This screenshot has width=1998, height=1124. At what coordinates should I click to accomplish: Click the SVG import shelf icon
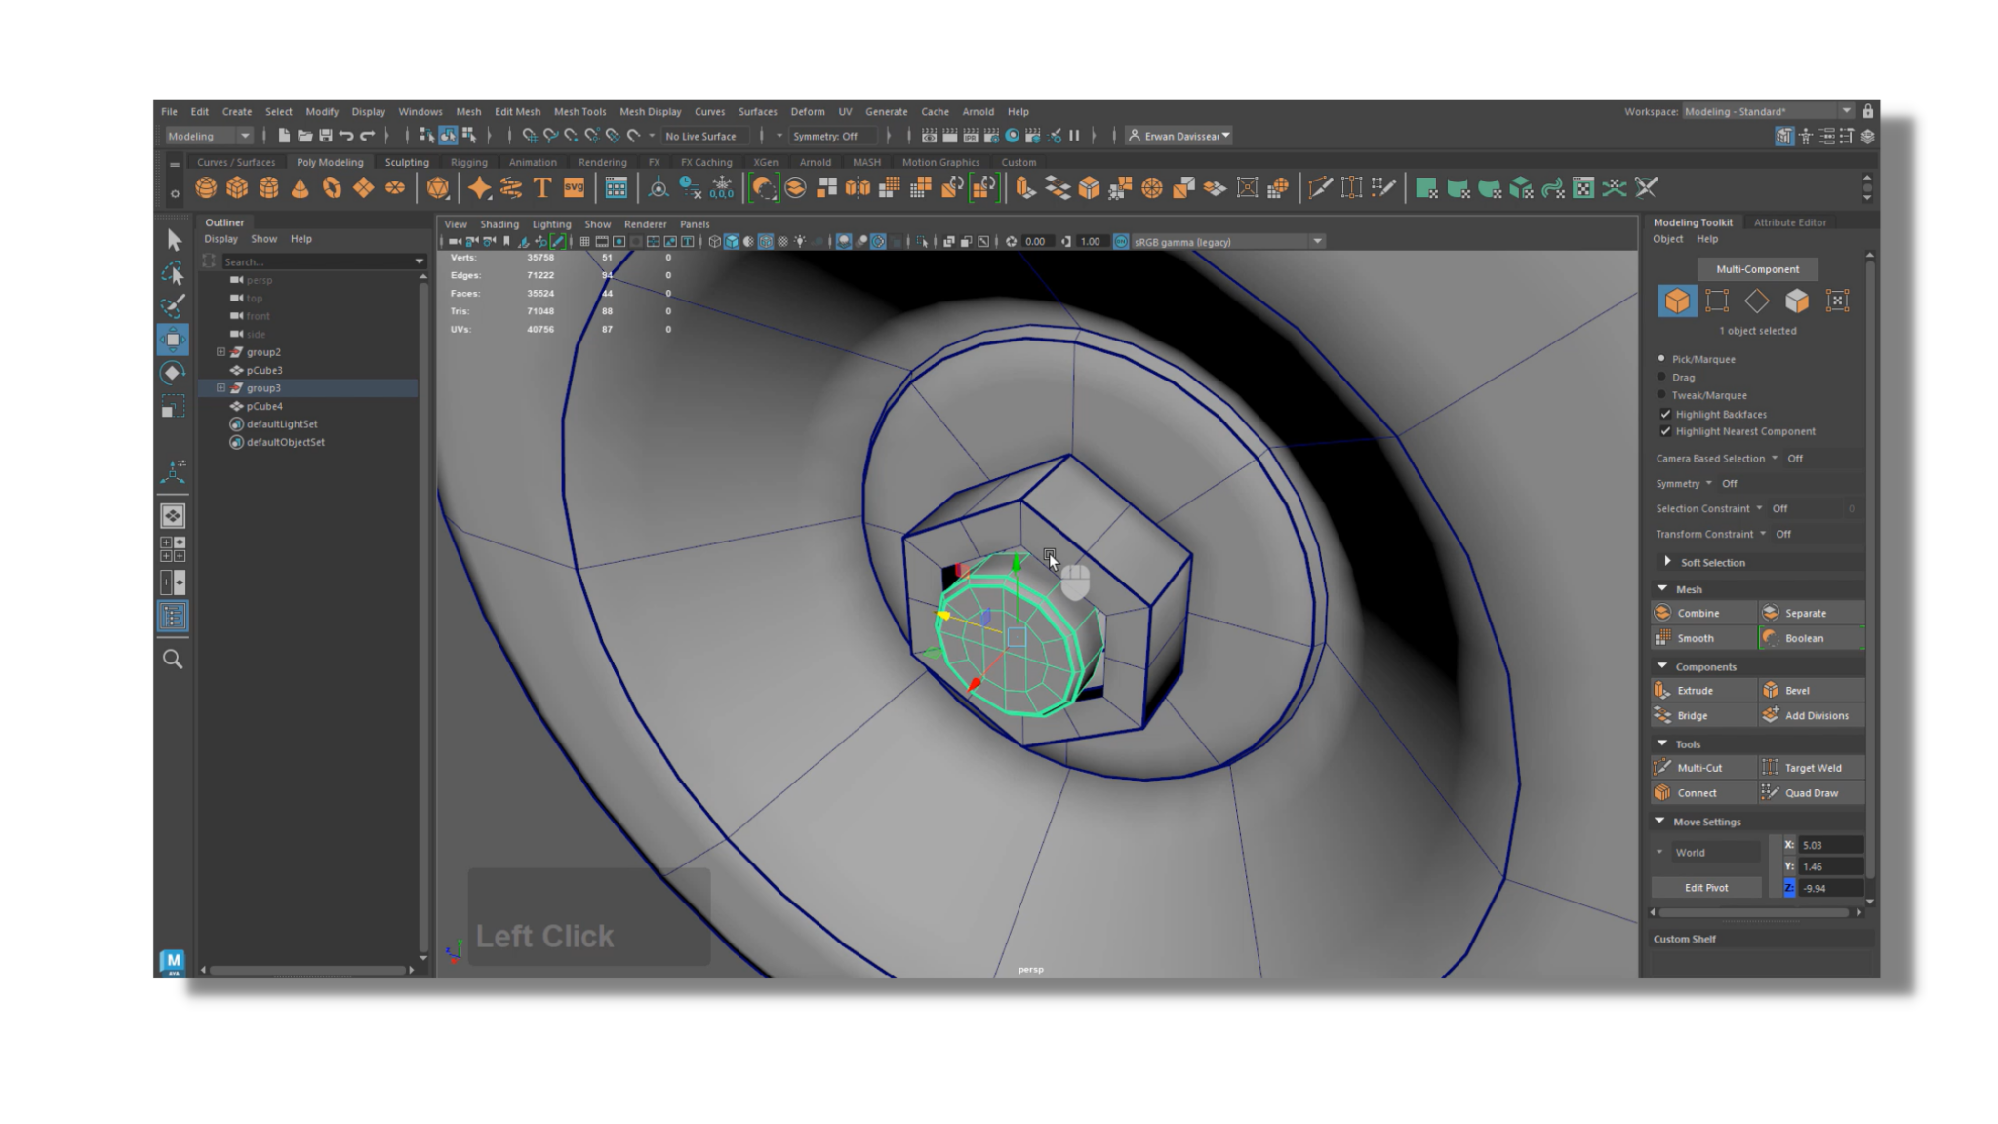click(x=574, y=188)
